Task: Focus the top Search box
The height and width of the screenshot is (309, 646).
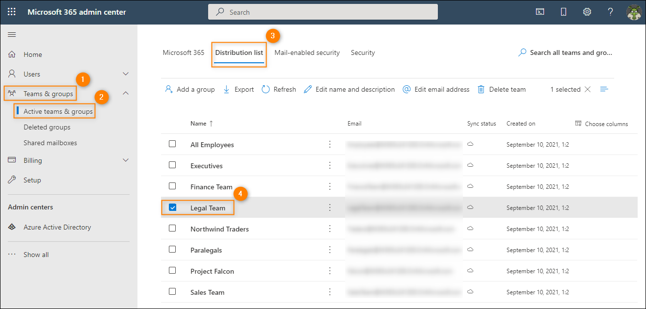Action: (323, 12)
